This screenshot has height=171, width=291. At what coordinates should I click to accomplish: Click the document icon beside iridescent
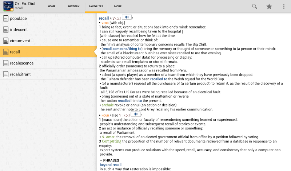pyautogui.click(x=6, y=30)
